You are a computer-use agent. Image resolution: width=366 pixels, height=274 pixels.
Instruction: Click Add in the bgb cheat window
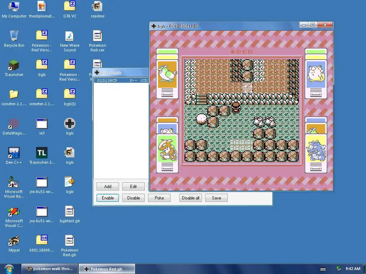pos(108,186)
